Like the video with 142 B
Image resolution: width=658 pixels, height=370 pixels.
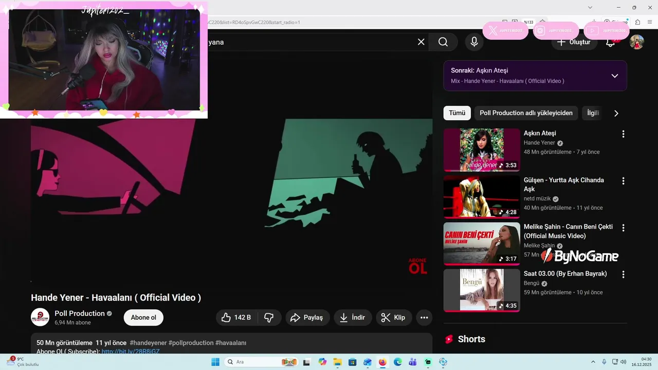(237, 318)
